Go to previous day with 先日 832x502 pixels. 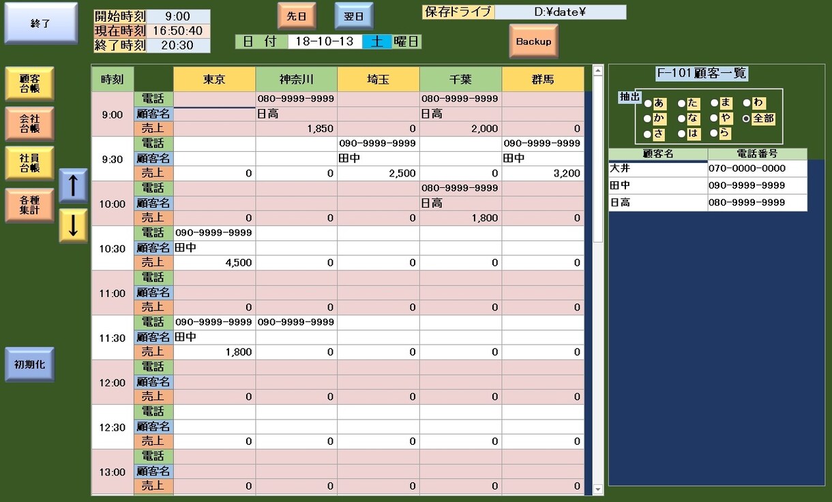coord(297,16)
